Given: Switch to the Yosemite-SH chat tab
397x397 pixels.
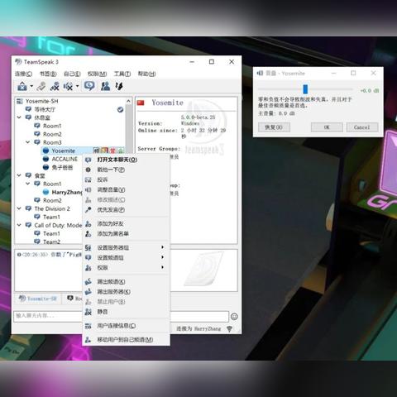Looking at the screenshot, I should [38, 299].
